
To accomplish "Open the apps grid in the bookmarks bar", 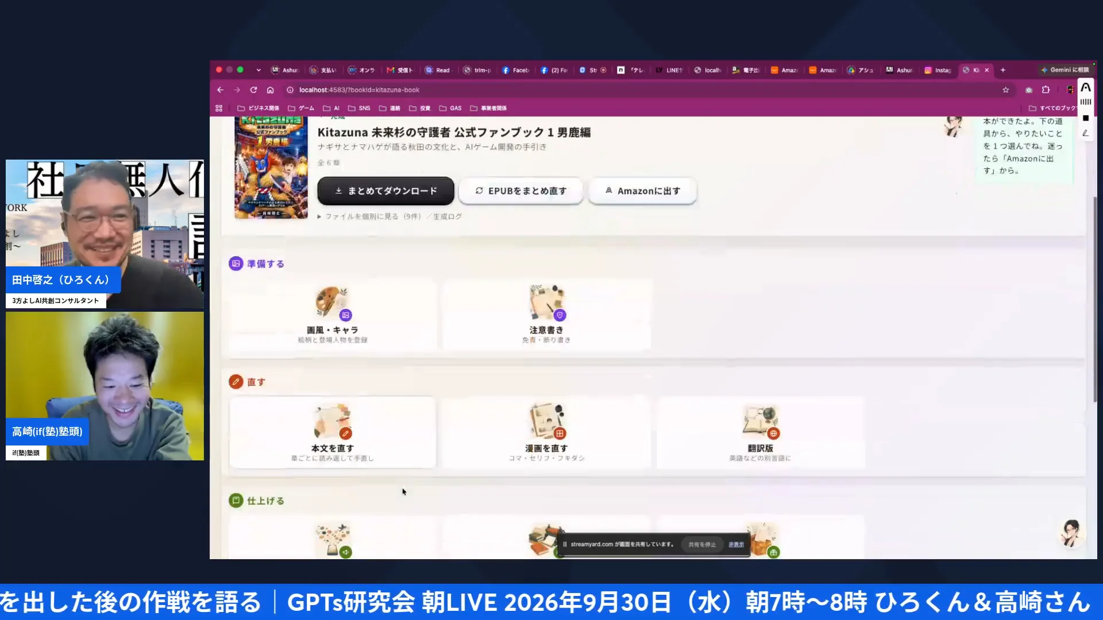I will tap(219, 108).
